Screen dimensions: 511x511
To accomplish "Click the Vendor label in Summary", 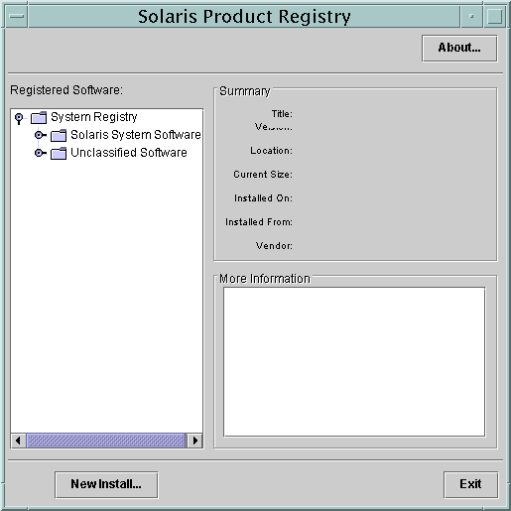I will 274,246.
